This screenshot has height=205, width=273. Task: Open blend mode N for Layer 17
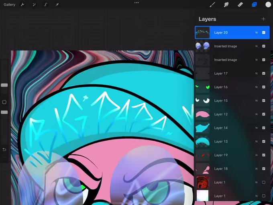point(256,74)
